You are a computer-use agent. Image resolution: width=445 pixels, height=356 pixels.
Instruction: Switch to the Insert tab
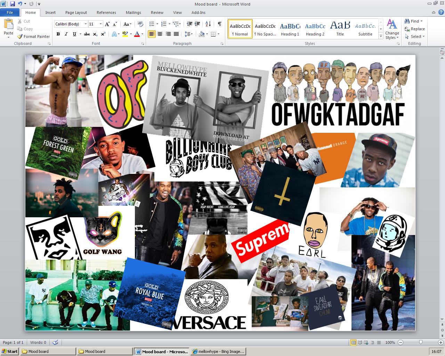50,13
